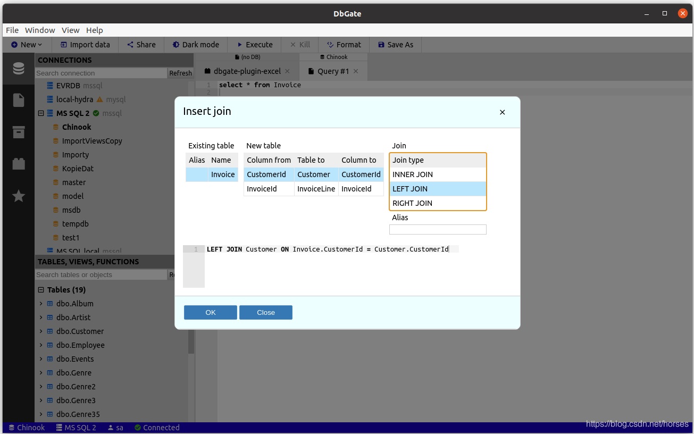Select the test1 database

pyautogui.click(x=71, y=238)
